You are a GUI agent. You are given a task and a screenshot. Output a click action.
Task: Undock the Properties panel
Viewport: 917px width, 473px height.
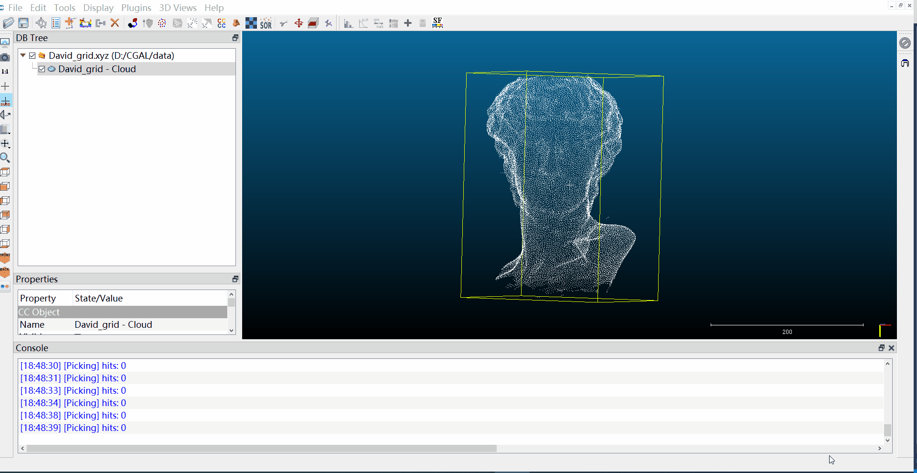(x=235, y=279)
